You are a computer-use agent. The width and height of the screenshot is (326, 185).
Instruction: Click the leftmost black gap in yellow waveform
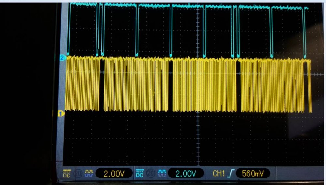[102, 85]
